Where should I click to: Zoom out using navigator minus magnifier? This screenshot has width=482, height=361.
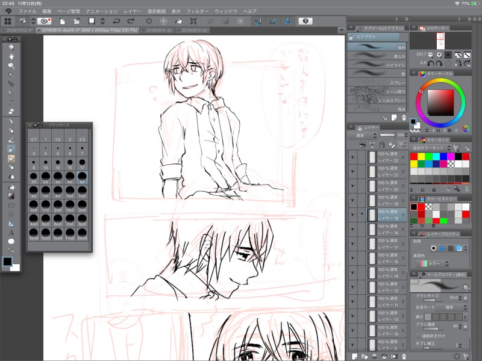pos(430,55)
